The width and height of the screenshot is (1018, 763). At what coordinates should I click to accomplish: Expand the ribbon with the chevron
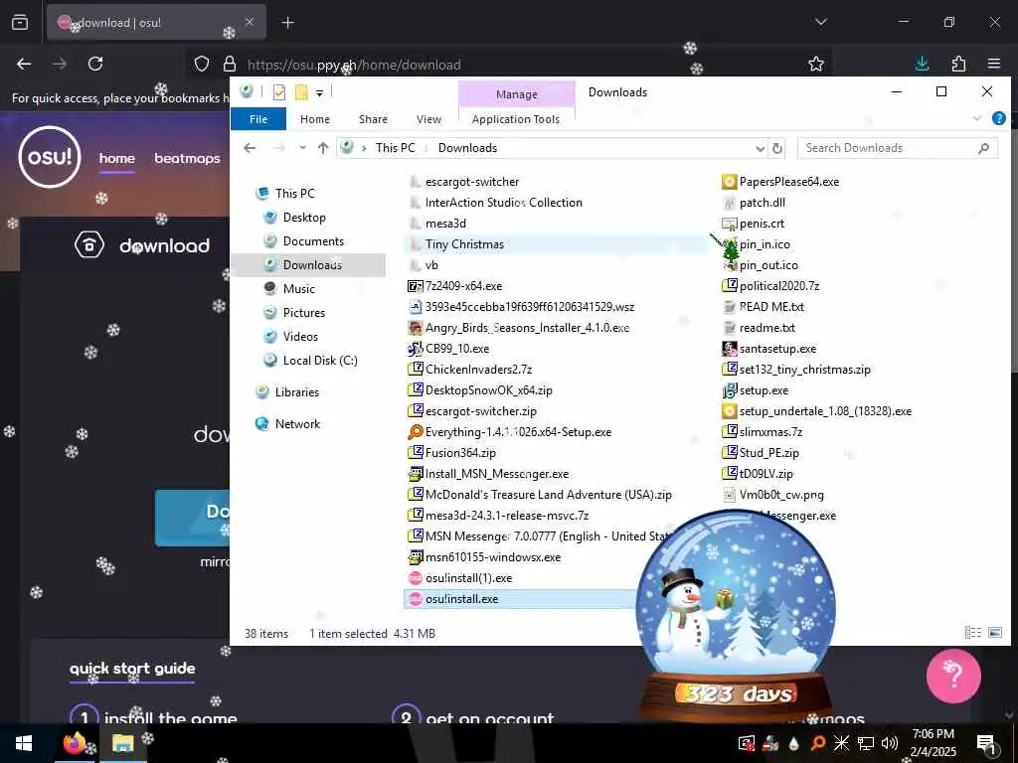pyautogui.click(x=977, y=118)
